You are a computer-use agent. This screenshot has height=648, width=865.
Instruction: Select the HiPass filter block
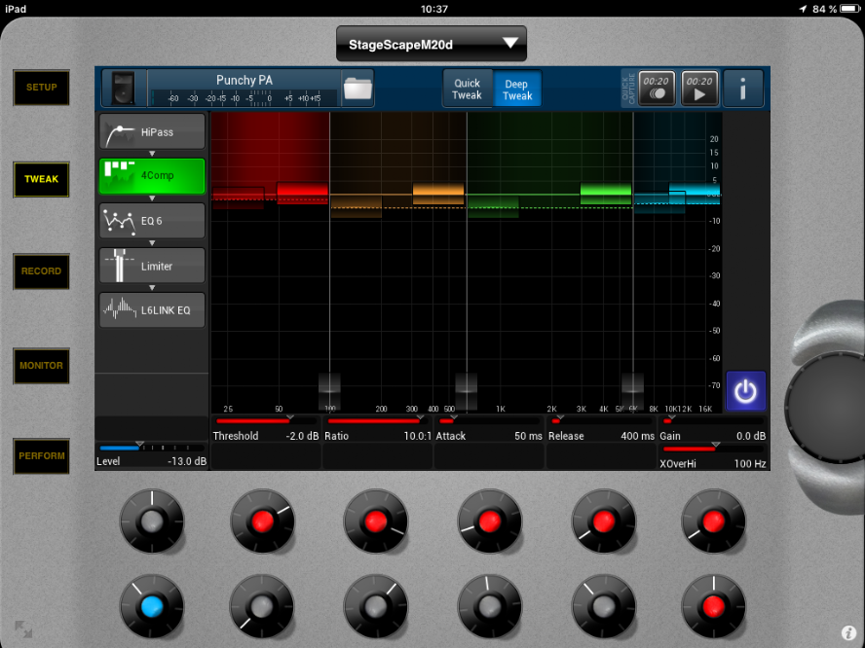[x=152, y=132]
